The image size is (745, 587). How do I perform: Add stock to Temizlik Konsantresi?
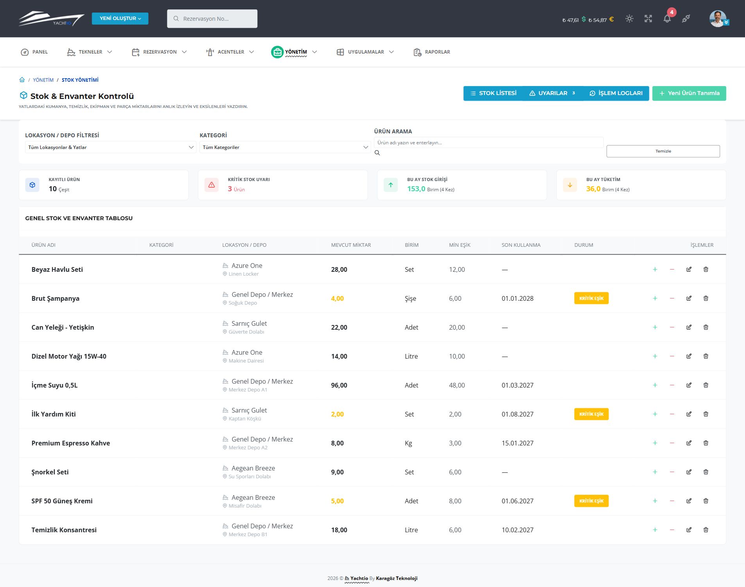(655, 530)
